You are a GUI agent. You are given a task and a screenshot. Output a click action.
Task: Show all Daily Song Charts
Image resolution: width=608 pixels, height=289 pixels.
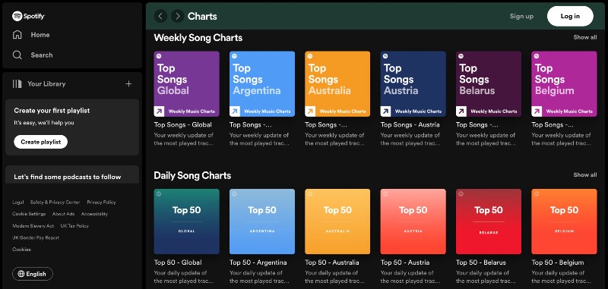coord(585,175)
